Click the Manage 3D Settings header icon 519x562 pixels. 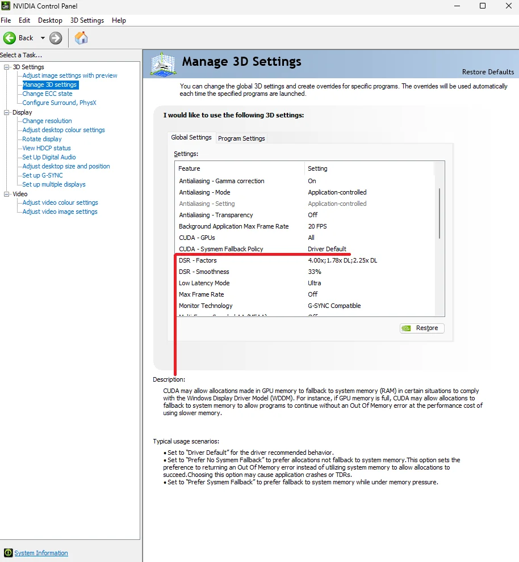[x=163, y=65]
